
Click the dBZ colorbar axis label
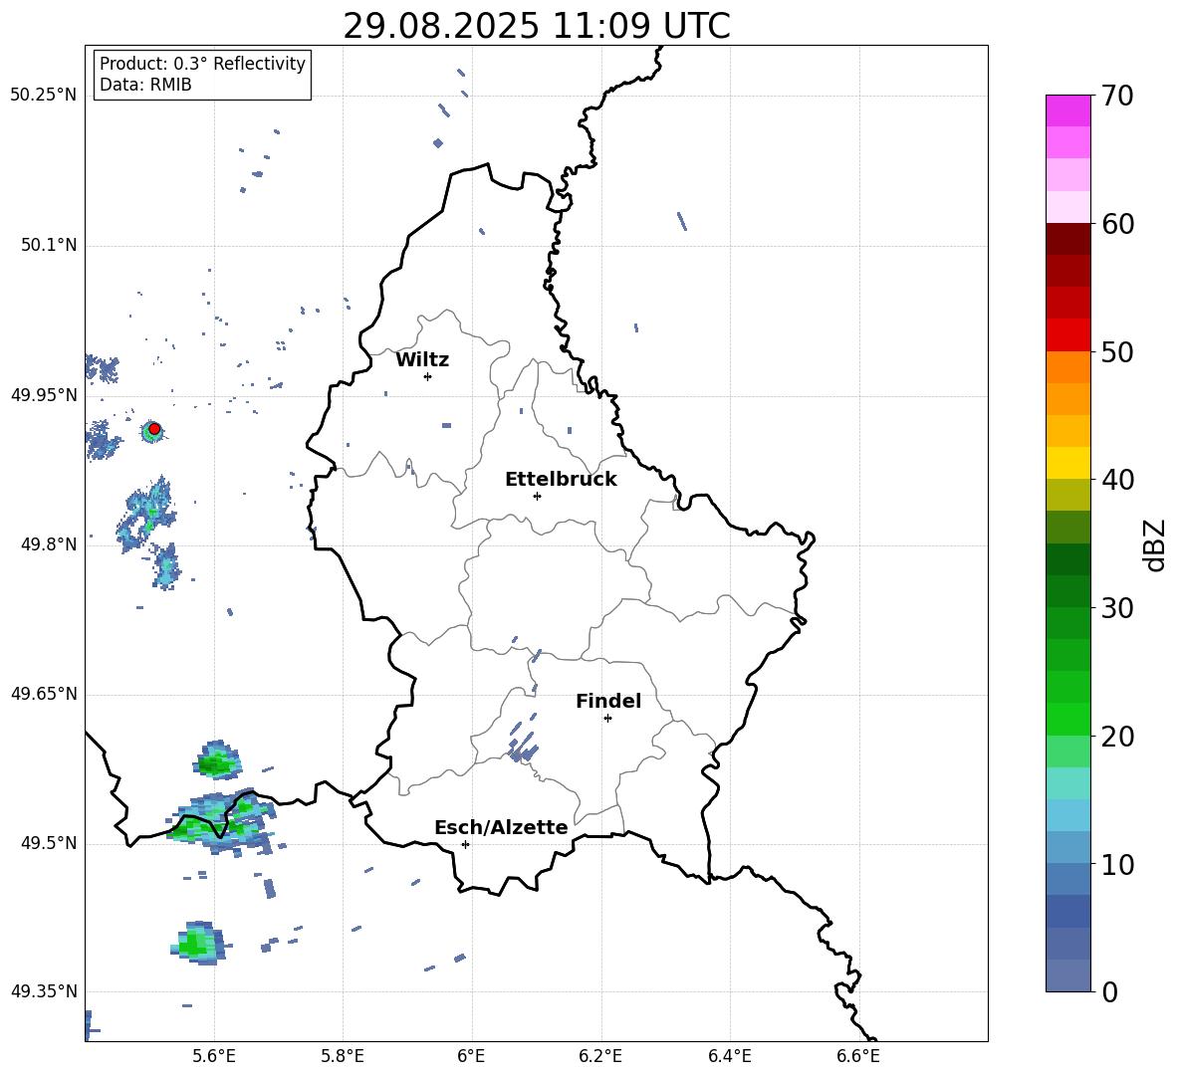pyautogui.click(x=1155, y=544)
